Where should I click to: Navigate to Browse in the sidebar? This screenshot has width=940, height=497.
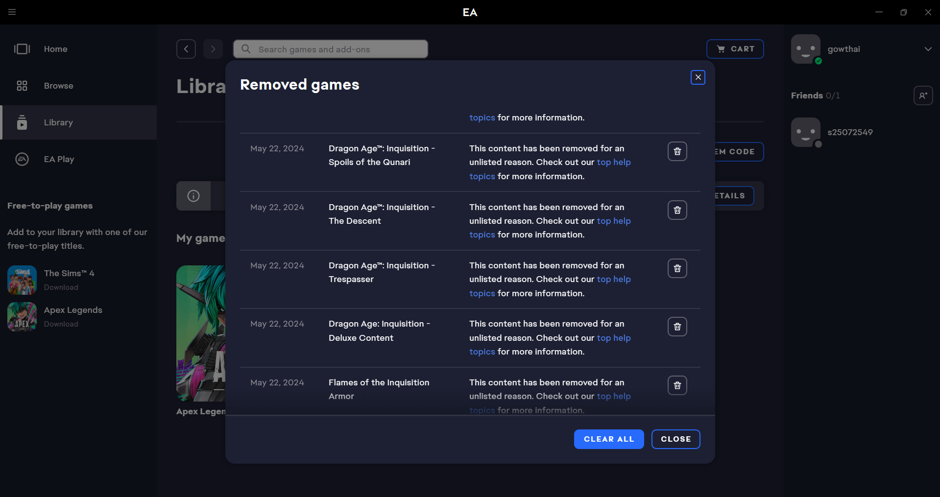pos(58,86)
